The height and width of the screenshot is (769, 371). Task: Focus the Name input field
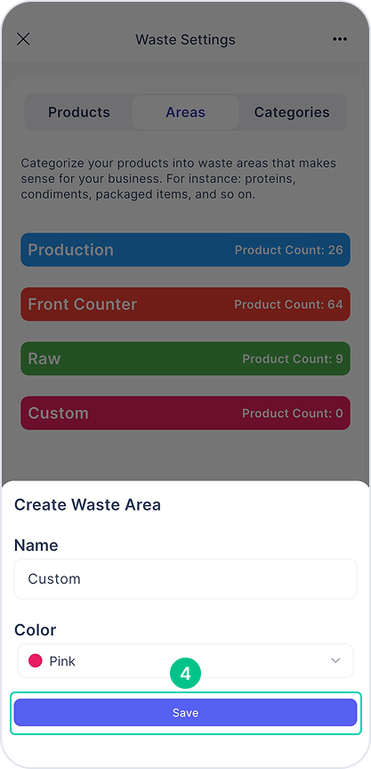[x=185, y=578]
